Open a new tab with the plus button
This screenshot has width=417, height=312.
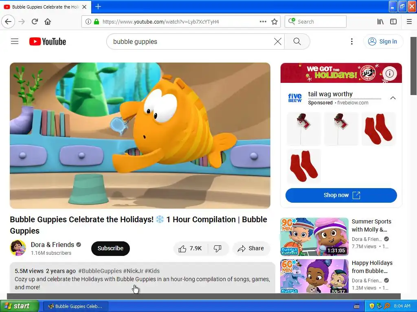coord(98,6)
